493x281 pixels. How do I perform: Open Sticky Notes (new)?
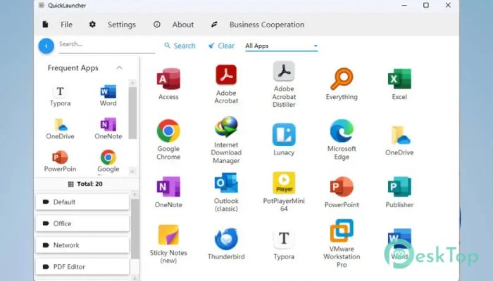tap(168, 244)
